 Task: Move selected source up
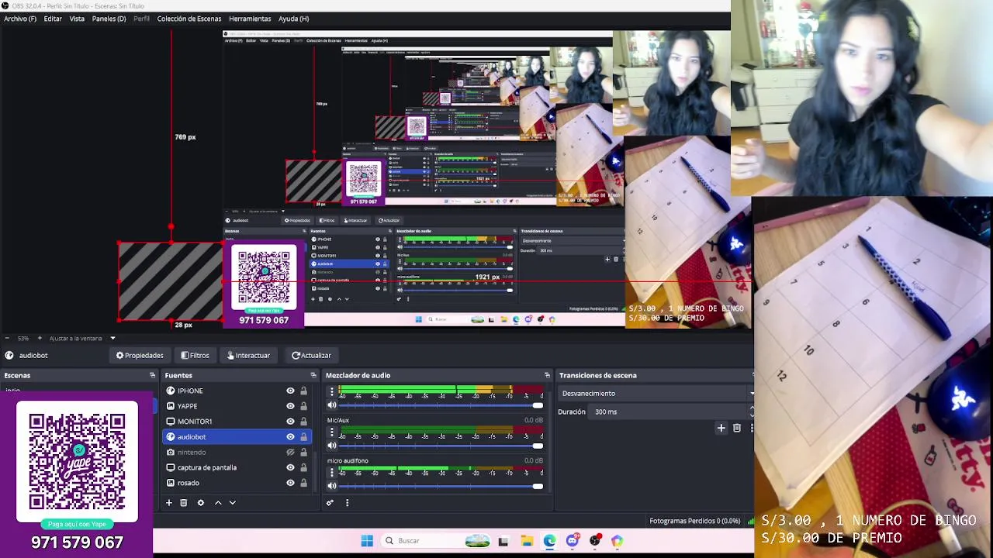coord(218,503)
